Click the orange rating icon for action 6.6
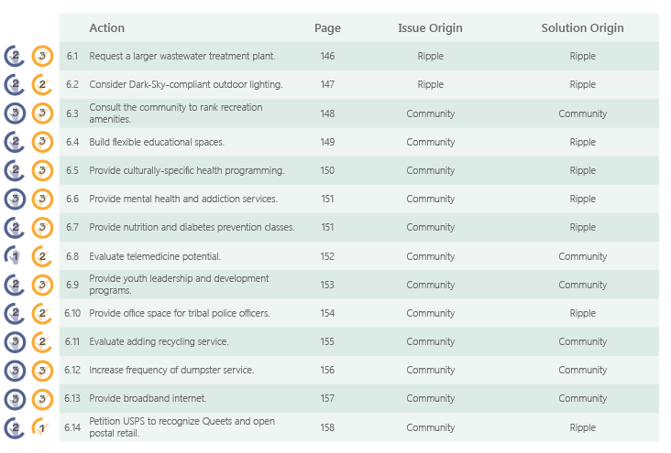Image resolution: width=671 pixels, height=453 pixels. pos(42,200)
